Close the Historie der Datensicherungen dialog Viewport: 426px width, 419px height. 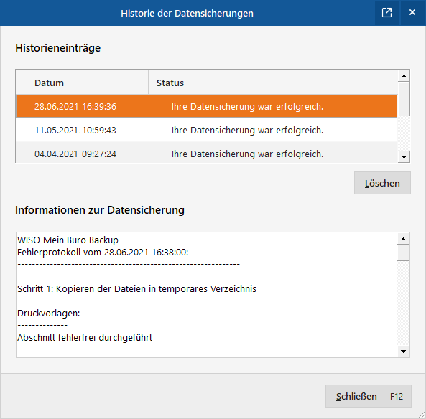pos(412,13)
